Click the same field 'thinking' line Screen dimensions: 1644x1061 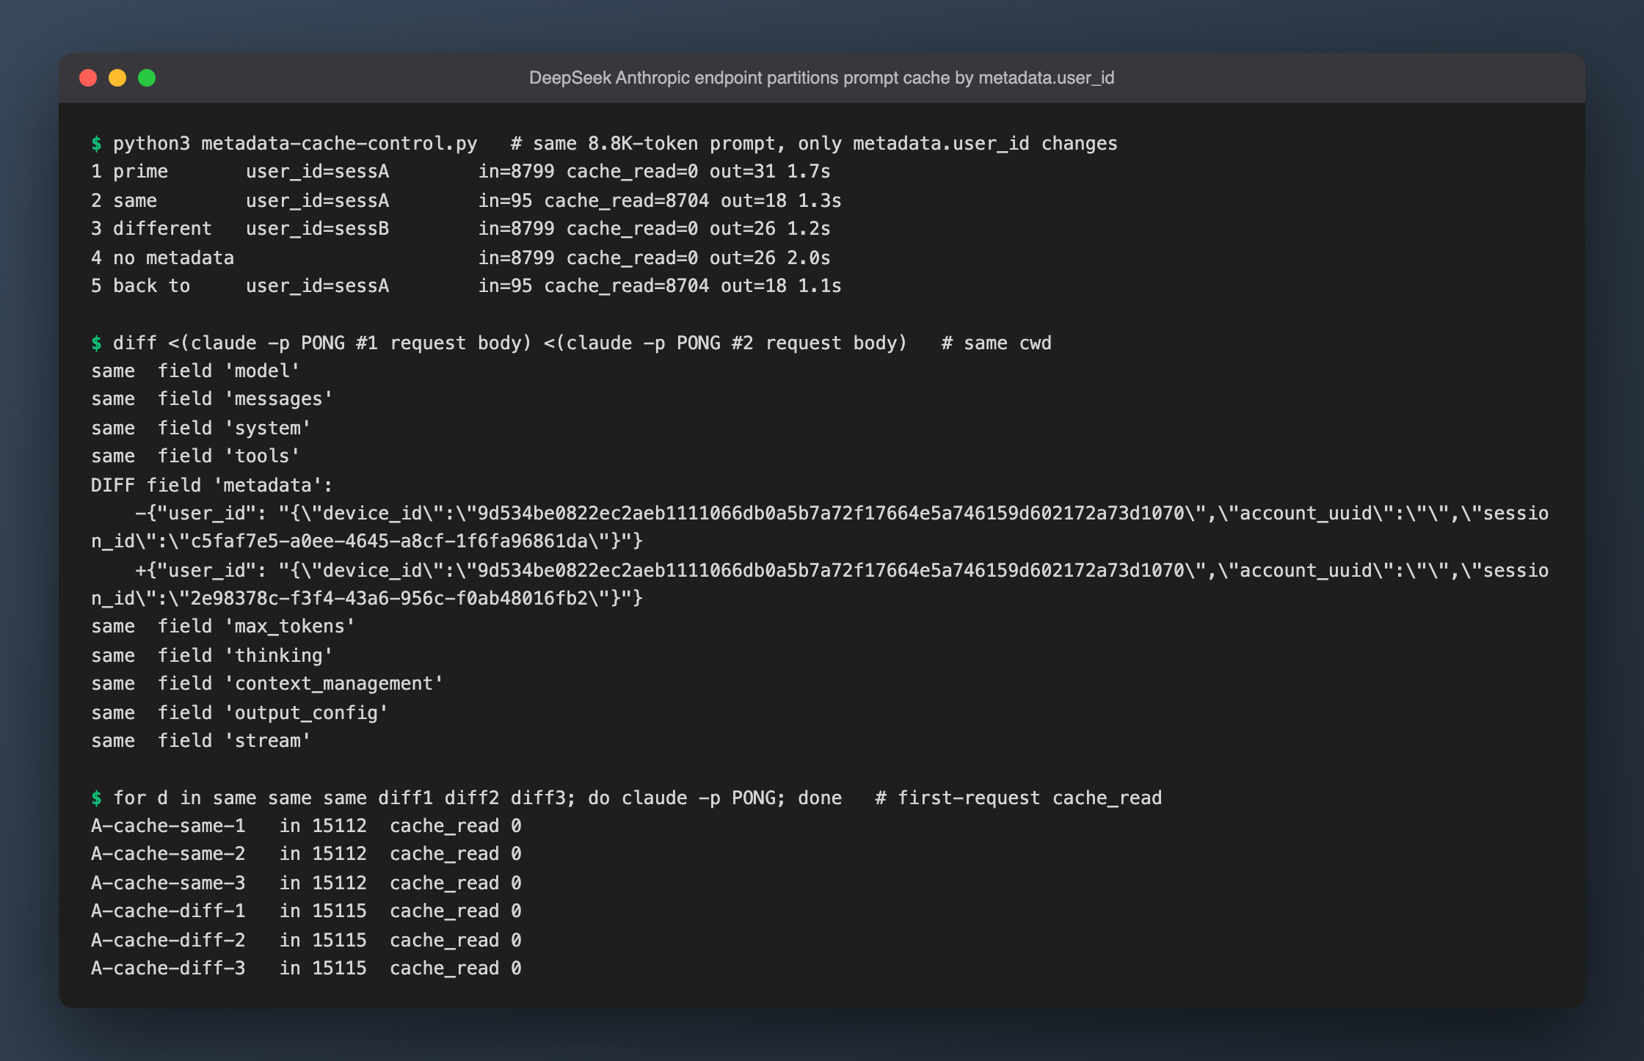tap(212, 655)
